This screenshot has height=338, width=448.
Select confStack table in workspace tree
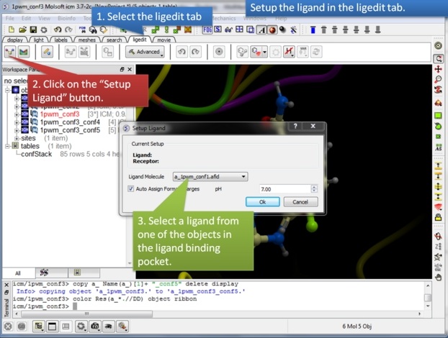point(36,154)
